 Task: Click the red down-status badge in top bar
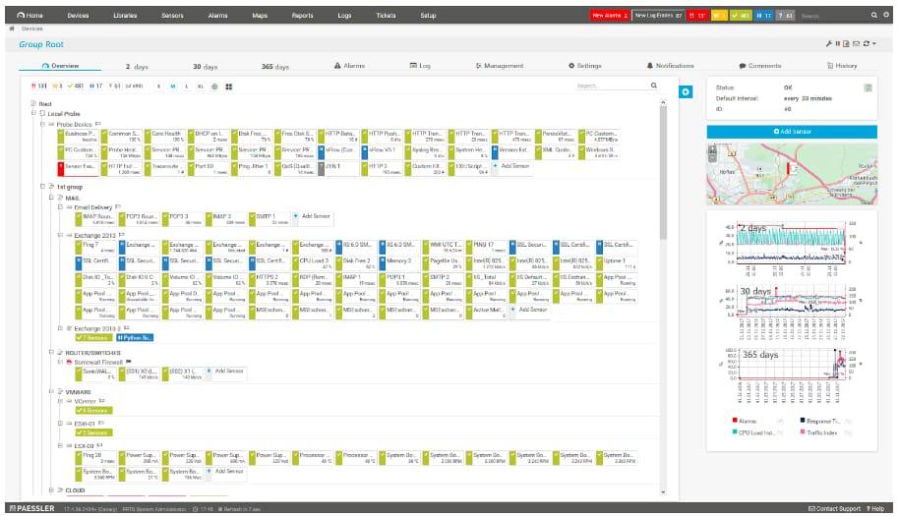pyautogui.click(x=697, y=16)
